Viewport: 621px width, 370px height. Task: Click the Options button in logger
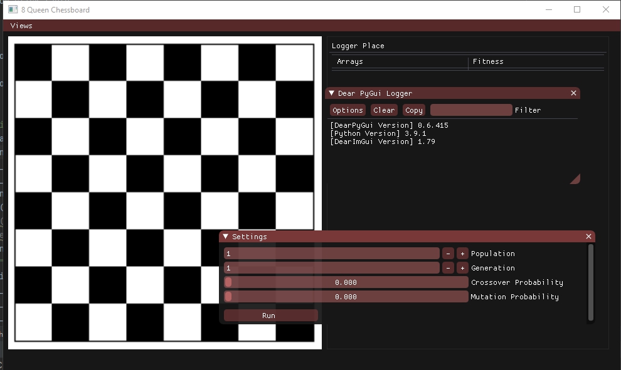348,110
